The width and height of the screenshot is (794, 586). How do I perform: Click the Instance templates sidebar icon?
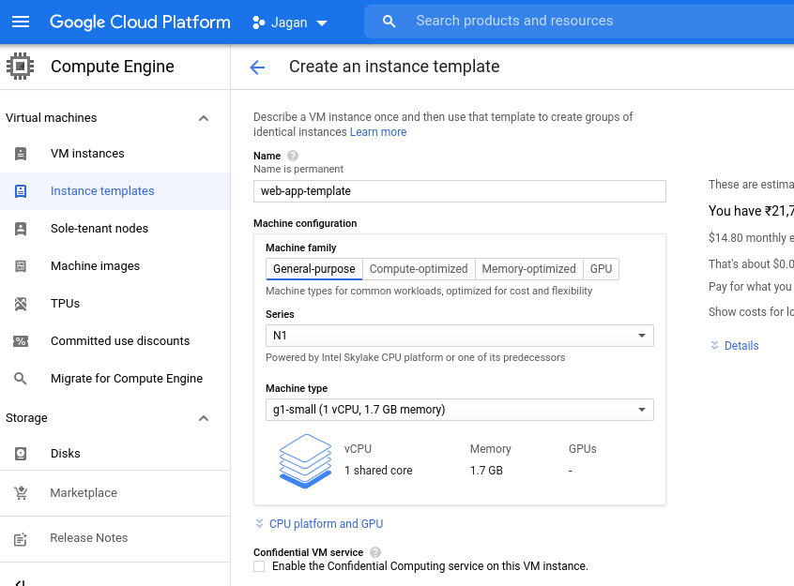coord(21,190)
